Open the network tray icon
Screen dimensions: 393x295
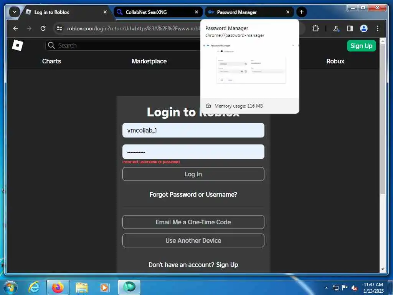(x=335, y=288)
